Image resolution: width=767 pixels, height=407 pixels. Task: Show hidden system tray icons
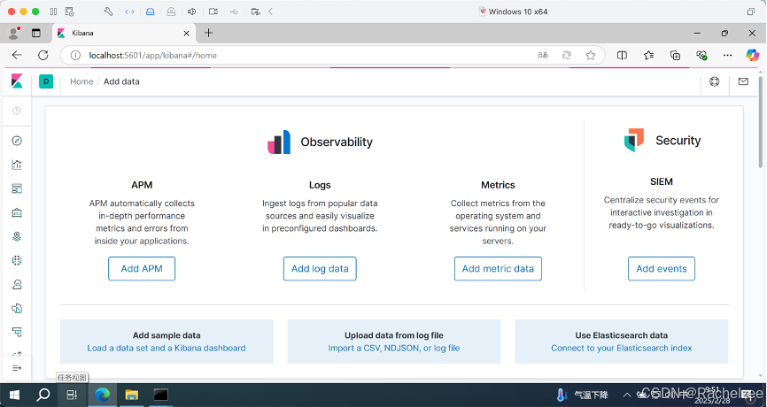pos(626,395)
